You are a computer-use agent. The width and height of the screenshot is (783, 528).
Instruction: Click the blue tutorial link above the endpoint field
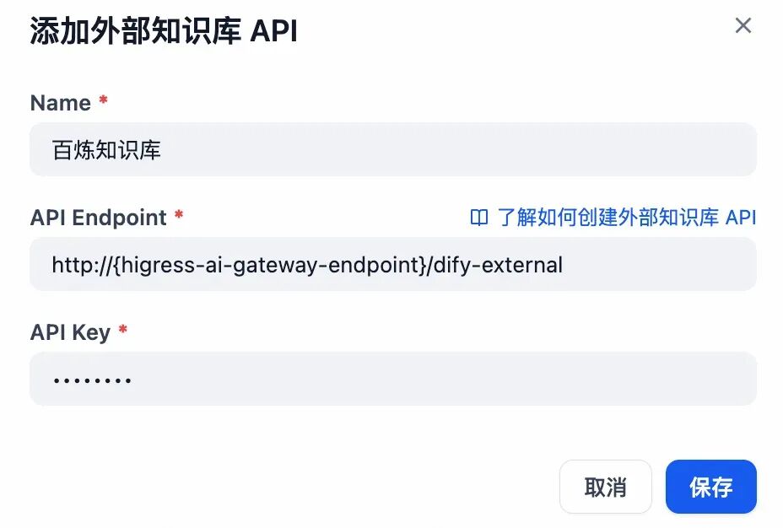tap(624, 218)
